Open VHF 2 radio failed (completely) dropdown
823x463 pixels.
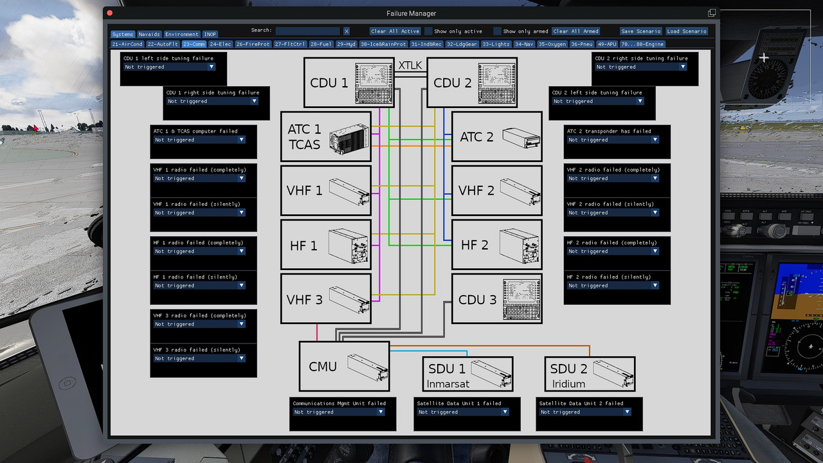coord(613,178)
